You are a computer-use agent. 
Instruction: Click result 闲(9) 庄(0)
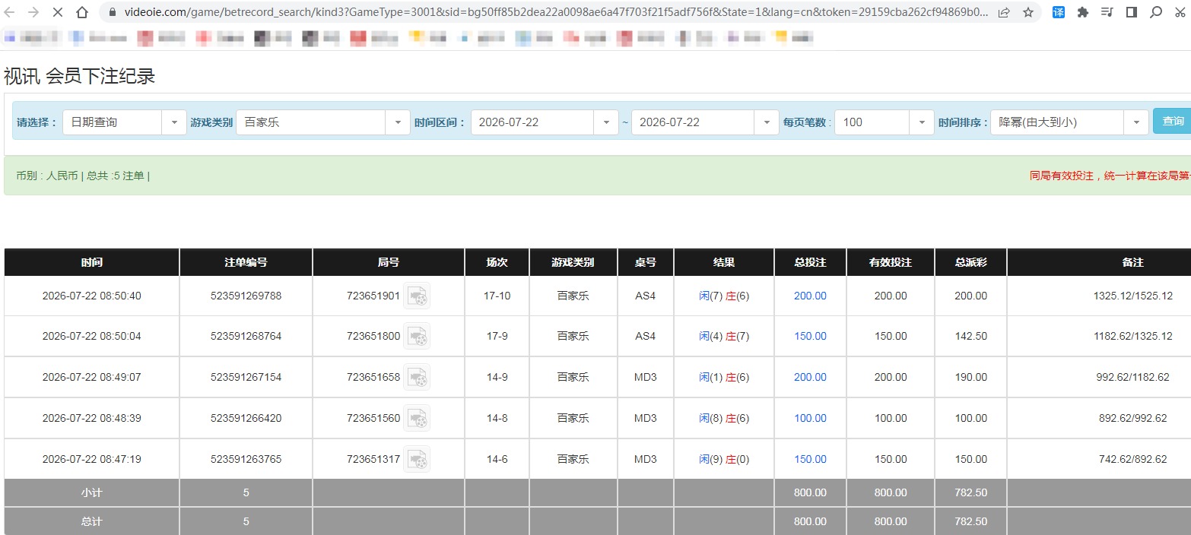(724, 459)
